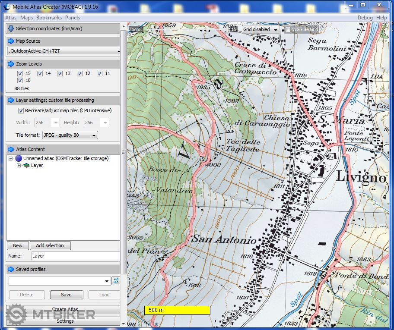Image resolution: width=394 pixels, height=330 pixels.
Task: Click the Atlas Content panel arrow icon
Action: tap(11, 149)
